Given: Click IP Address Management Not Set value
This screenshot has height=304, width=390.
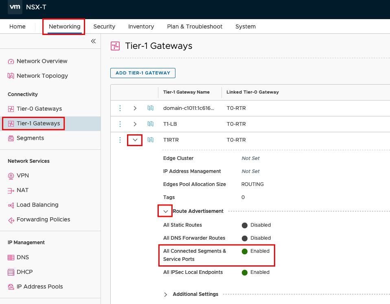Looking at the screenshot, I should [x=250, y=171].
